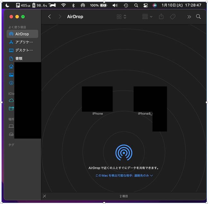Click the large AirDrop radar icon

[x=124, y=153]
